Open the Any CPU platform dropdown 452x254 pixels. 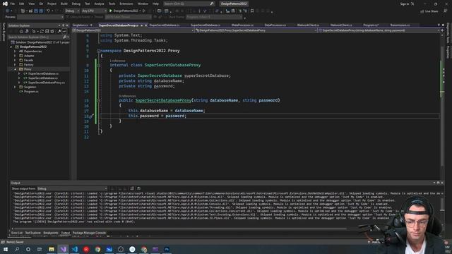click(x=94, y=11)
